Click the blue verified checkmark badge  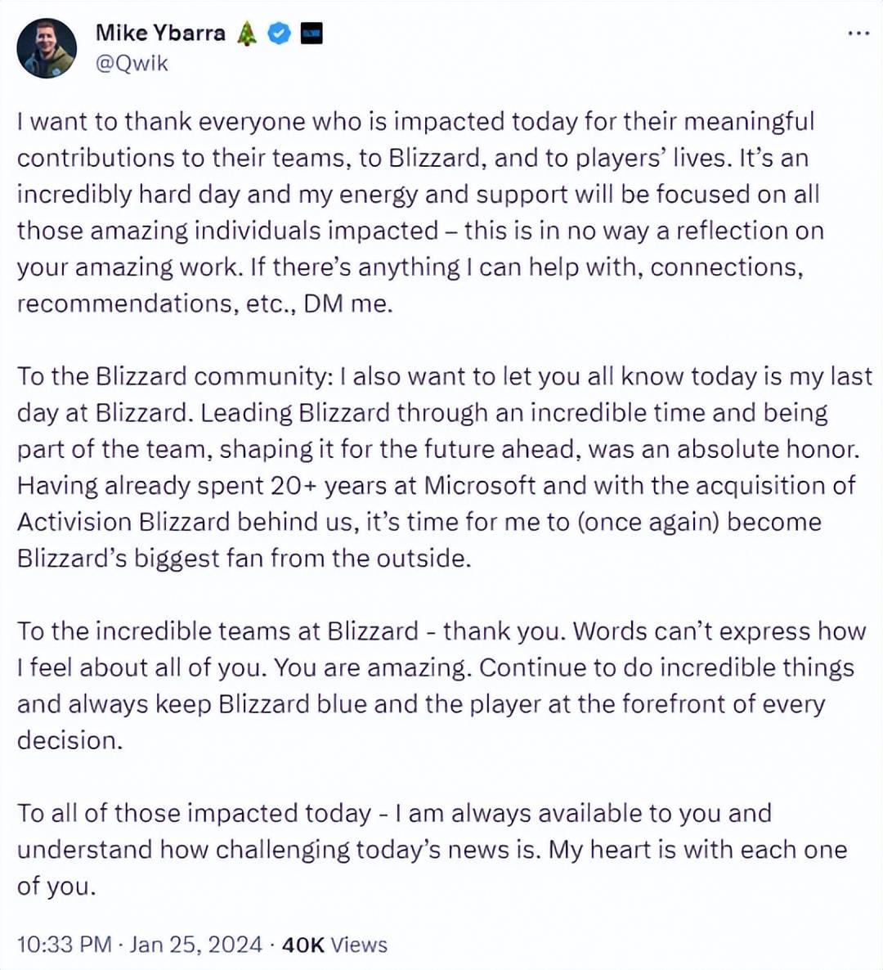280,34
